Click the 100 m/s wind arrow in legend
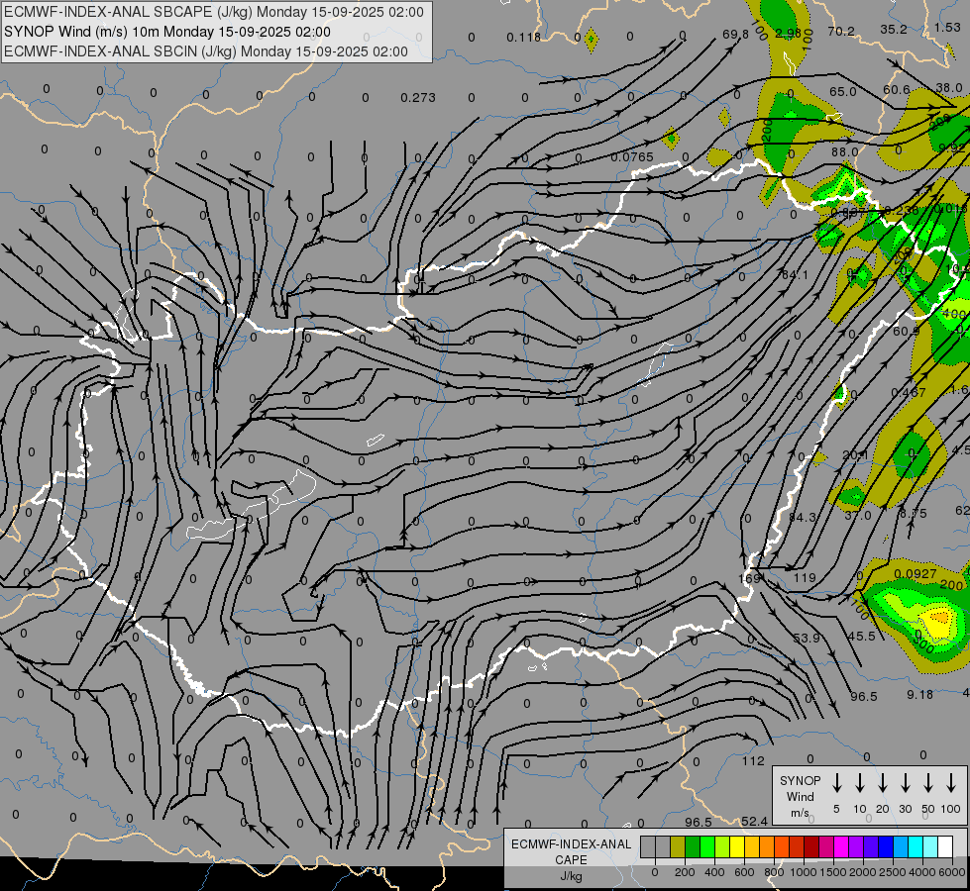Image resolution: width=970 pixels, height=891 pixels. click(x=951, y=783)
